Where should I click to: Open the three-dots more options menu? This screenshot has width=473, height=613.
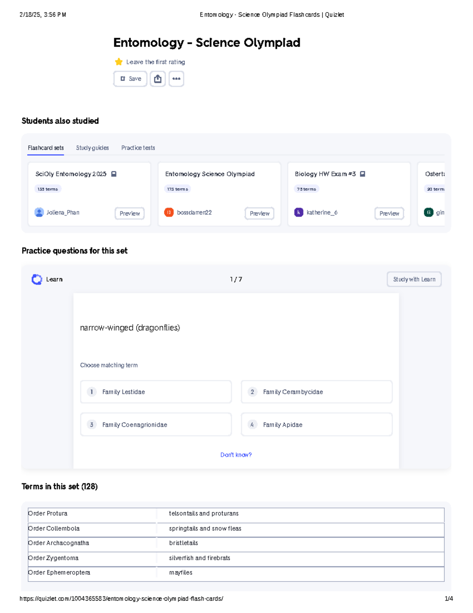pos(176,79)
